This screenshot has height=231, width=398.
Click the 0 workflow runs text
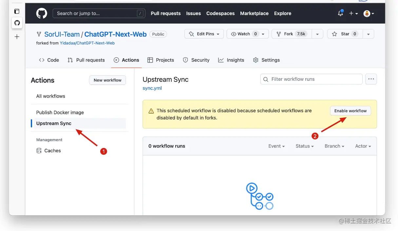tap(167, 146)
